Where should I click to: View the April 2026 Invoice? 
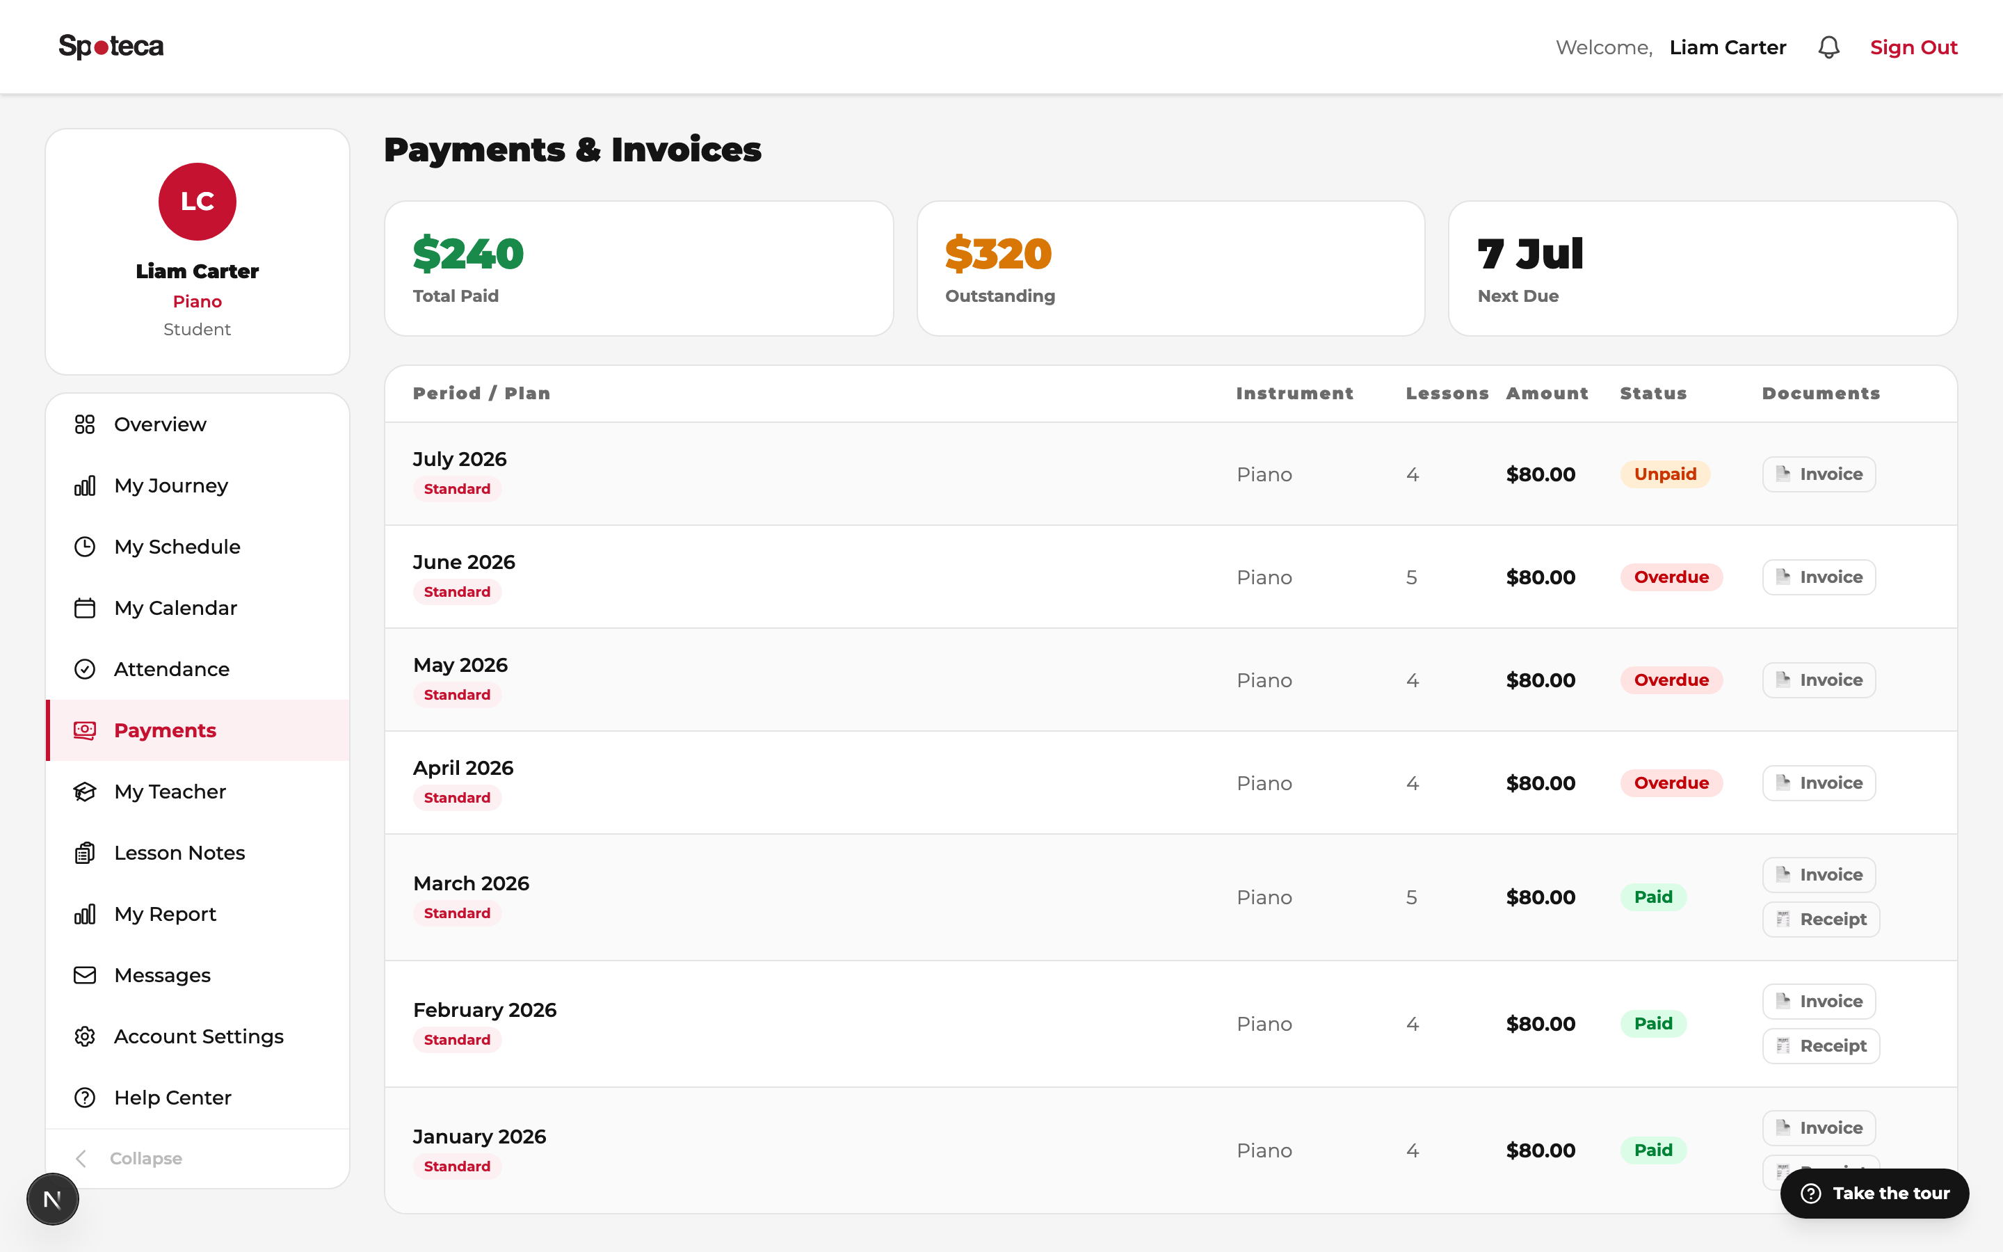1819,782
